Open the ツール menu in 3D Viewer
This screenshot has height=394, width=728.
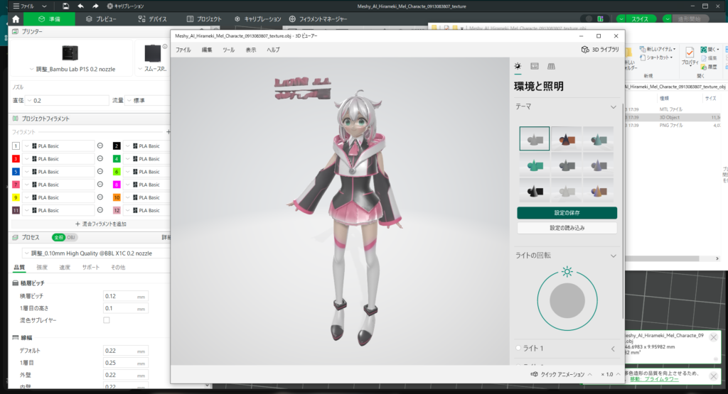tap(228, 50)
